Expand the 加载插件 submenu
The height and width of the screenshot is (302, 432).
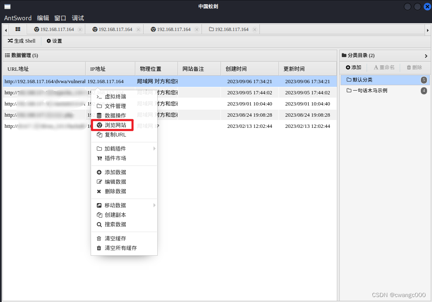124,149
